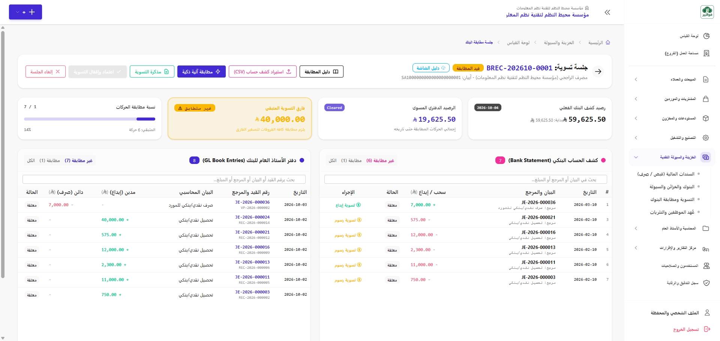
Task: Click the المبيعات والعملاء document icon
Action: [x=706, y=79]
